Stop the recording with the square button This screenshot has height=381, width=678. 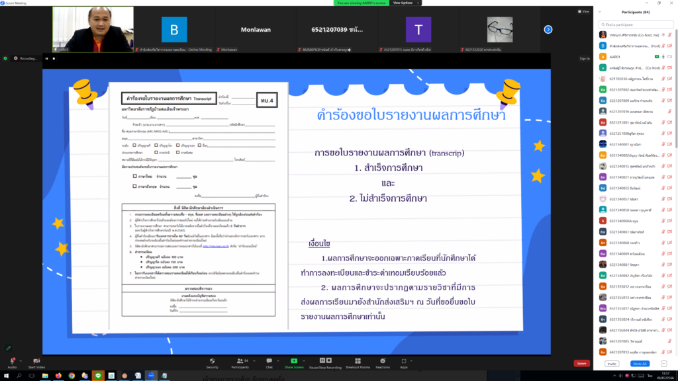point(54,58)
